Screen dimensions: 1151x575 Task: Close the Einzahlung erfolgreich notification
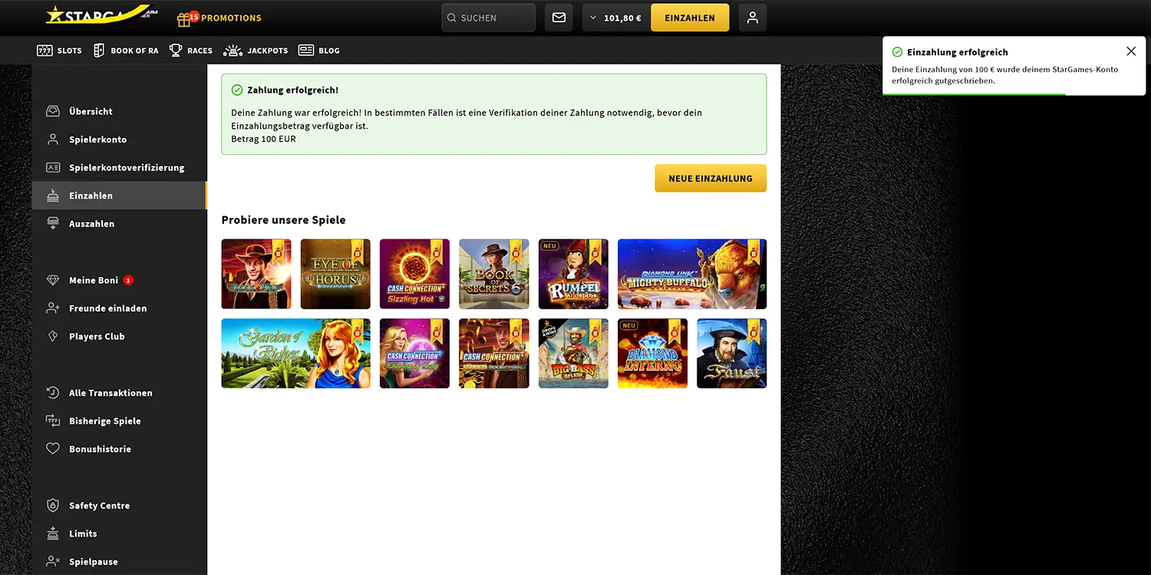(1131, 51)
